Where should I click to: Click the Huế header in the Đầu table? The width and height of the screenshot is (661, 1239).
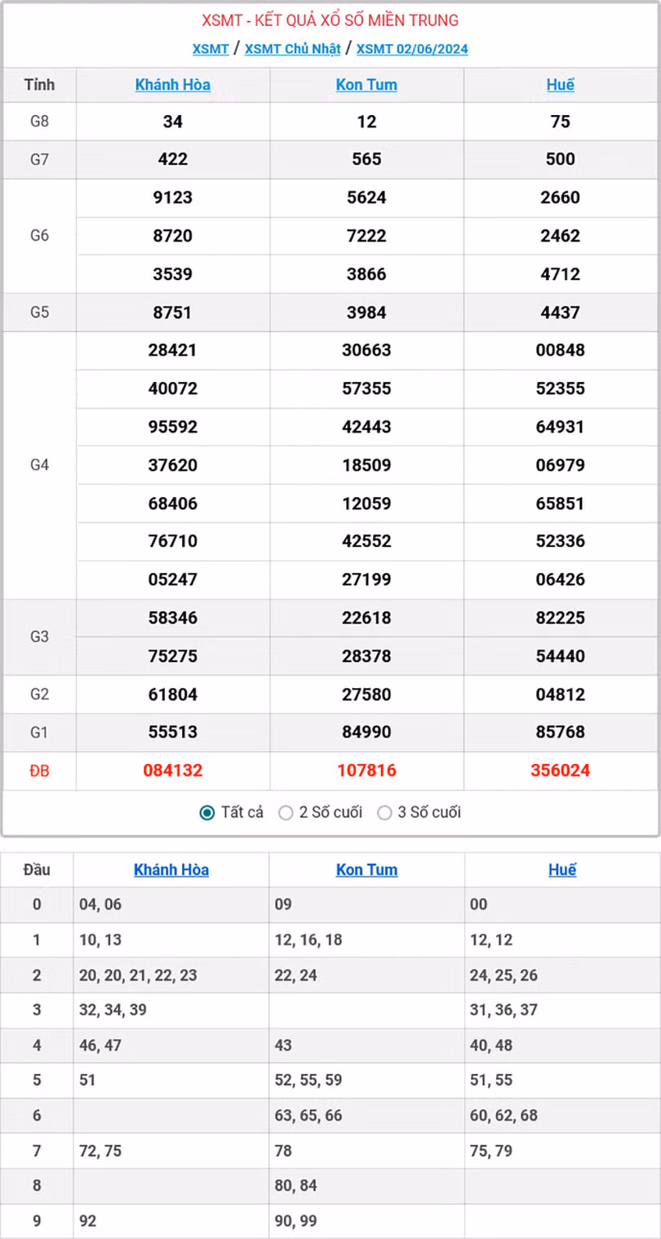pyautogui.click(x=561, y=869)
